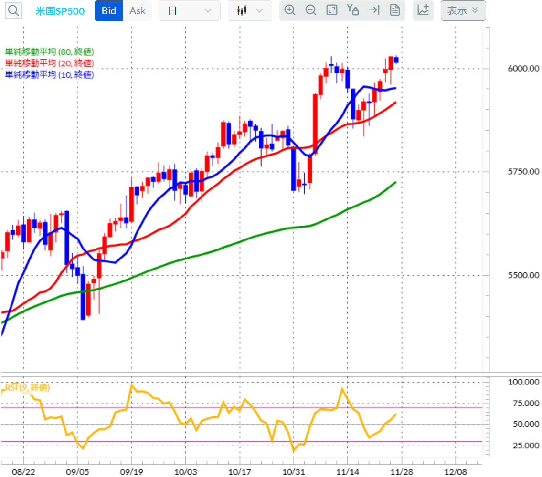Screen dimensions: 542x477
Task: Click the 25.000 RSI axis label
Action: (x=526, y=446)
